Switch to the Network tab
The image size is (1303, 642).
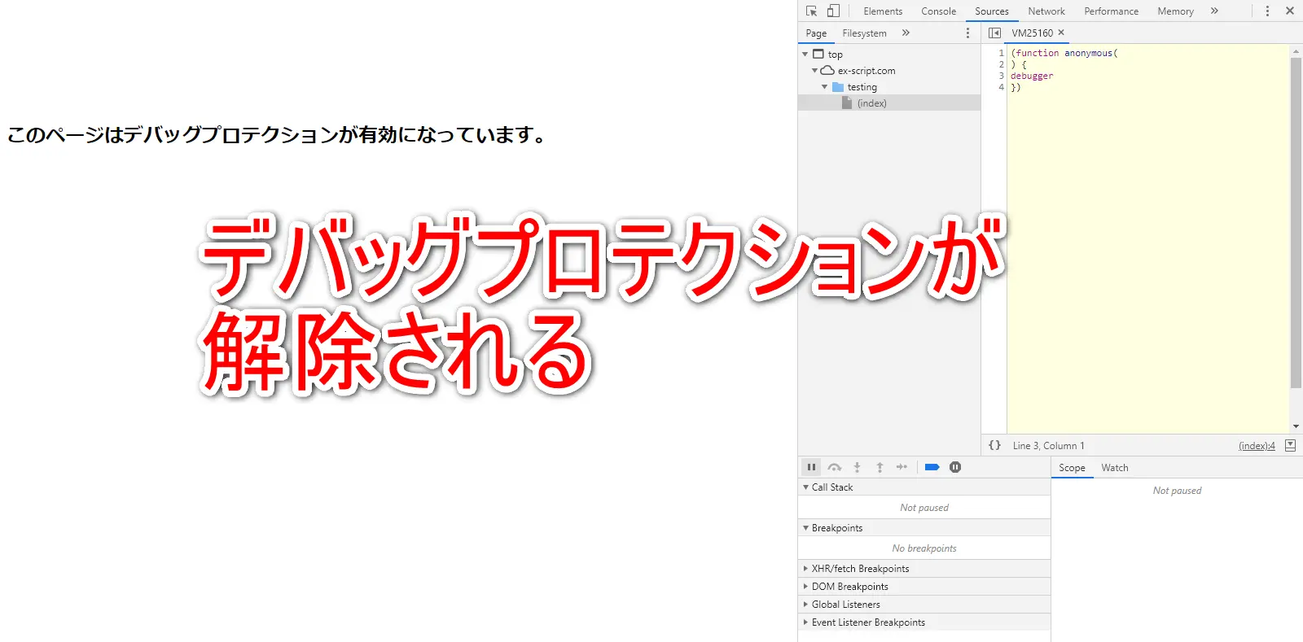(x=1046, y=11)
